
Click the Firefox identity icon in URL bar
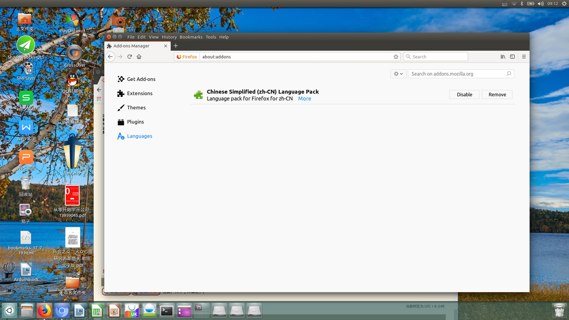click(x=187, y=57)
